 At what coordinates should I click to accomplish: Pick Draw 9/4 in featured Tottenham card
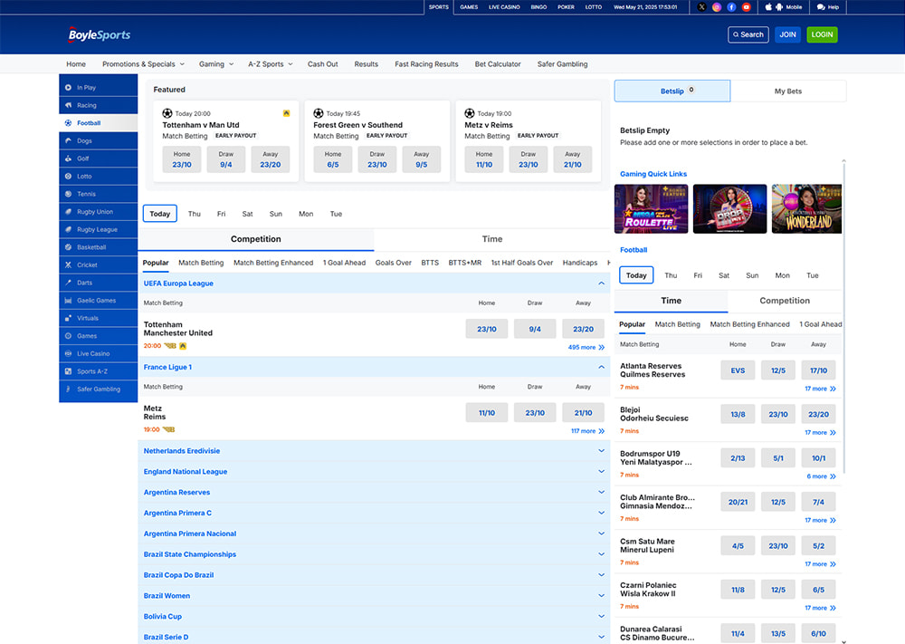click(x=225, y=159)
